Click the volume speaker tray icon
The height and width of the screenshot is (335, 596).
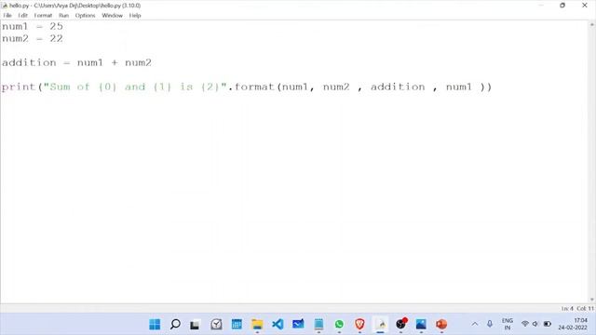(x=535, y=324)
